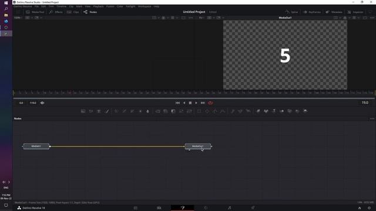Screen dimensions: 376x211
Task: Toggle the Keyframes editor panel
Action: tap(312, 12)
